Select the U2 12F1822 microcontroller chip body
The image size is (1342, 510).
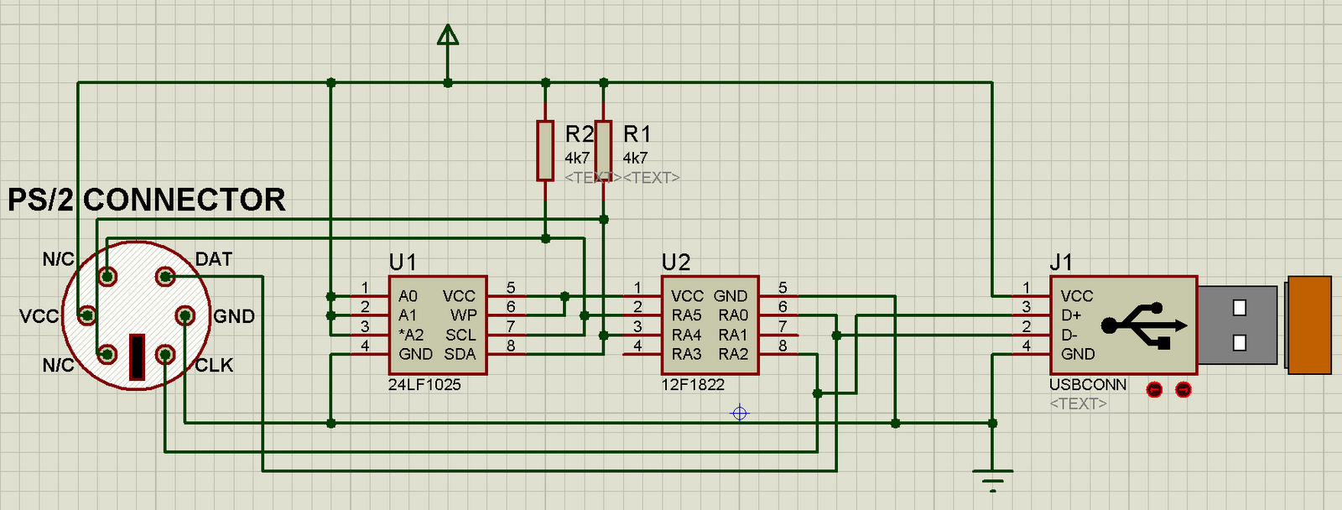(710, 325)
